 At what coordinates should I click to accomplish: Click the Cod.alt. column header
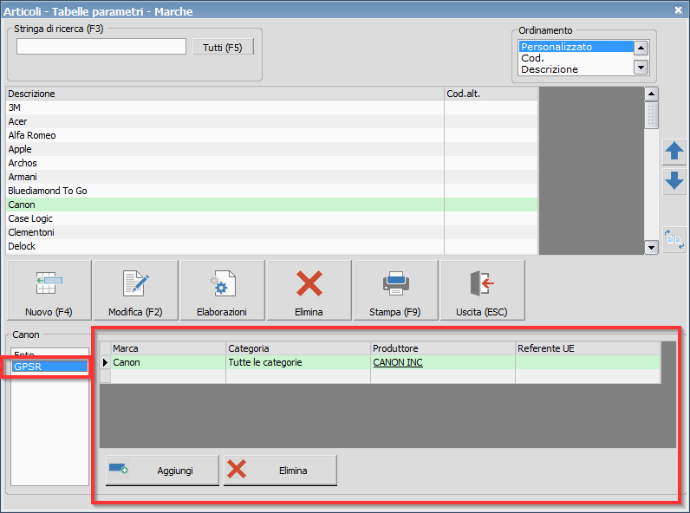click(491, 94)
